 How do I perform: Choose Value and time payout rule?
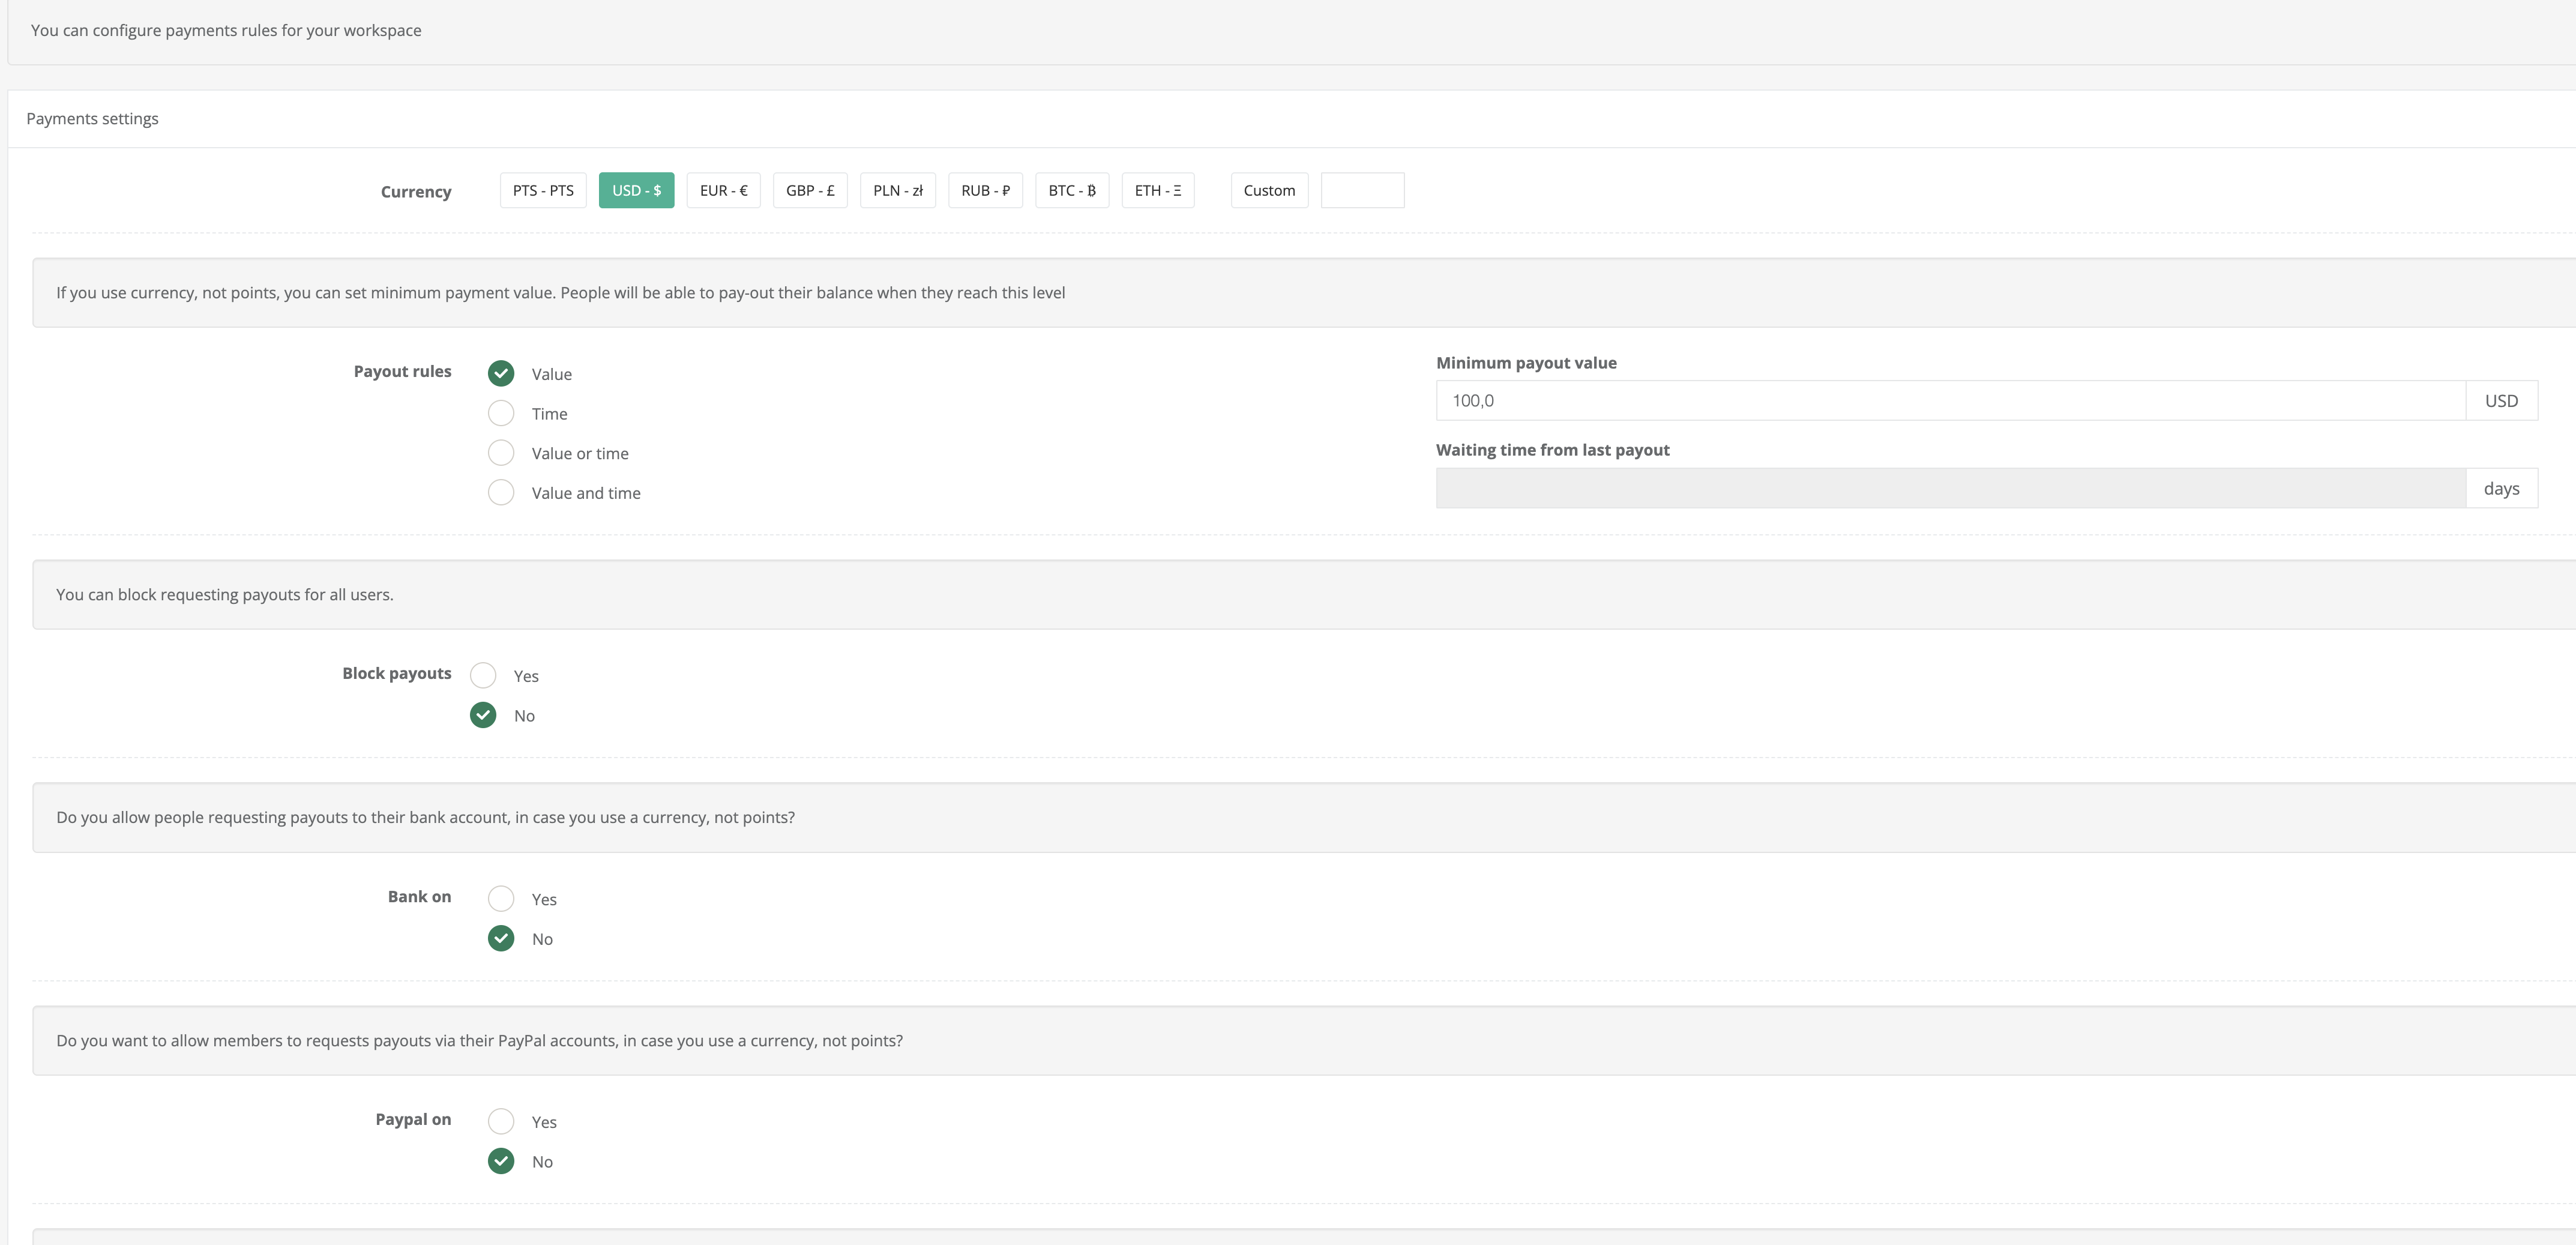(x=501, y=493)
